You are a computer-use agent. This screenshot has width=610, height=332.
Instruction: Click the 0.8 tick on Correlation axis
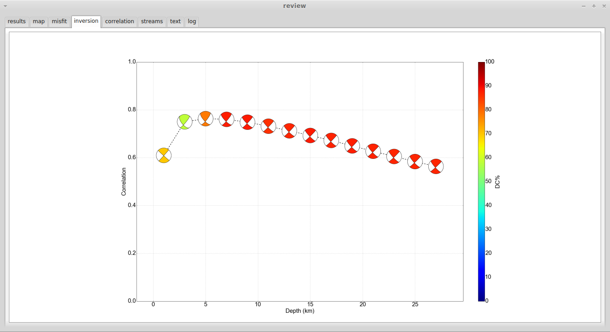(132, 110)
